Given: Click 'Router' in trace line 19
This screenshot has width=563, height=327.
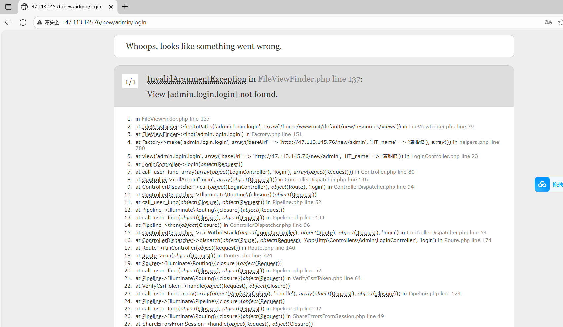Looking at the screenshot, I should click(x=150, y=263).
